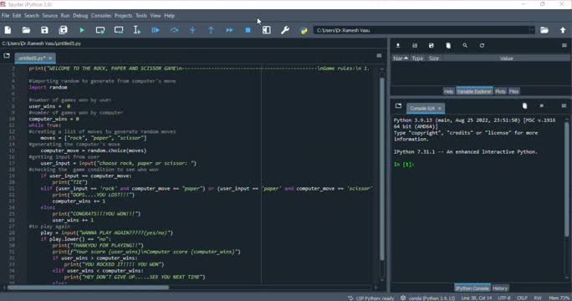Viewport: 572px width, 301px height.
Task: Close the untitled5.py editor tab
Action: pos(50,58)
